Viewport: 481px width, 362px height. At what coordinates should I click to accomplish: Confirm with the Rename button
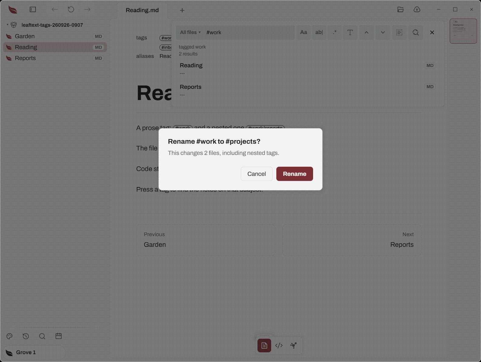[x=295, y=174]
